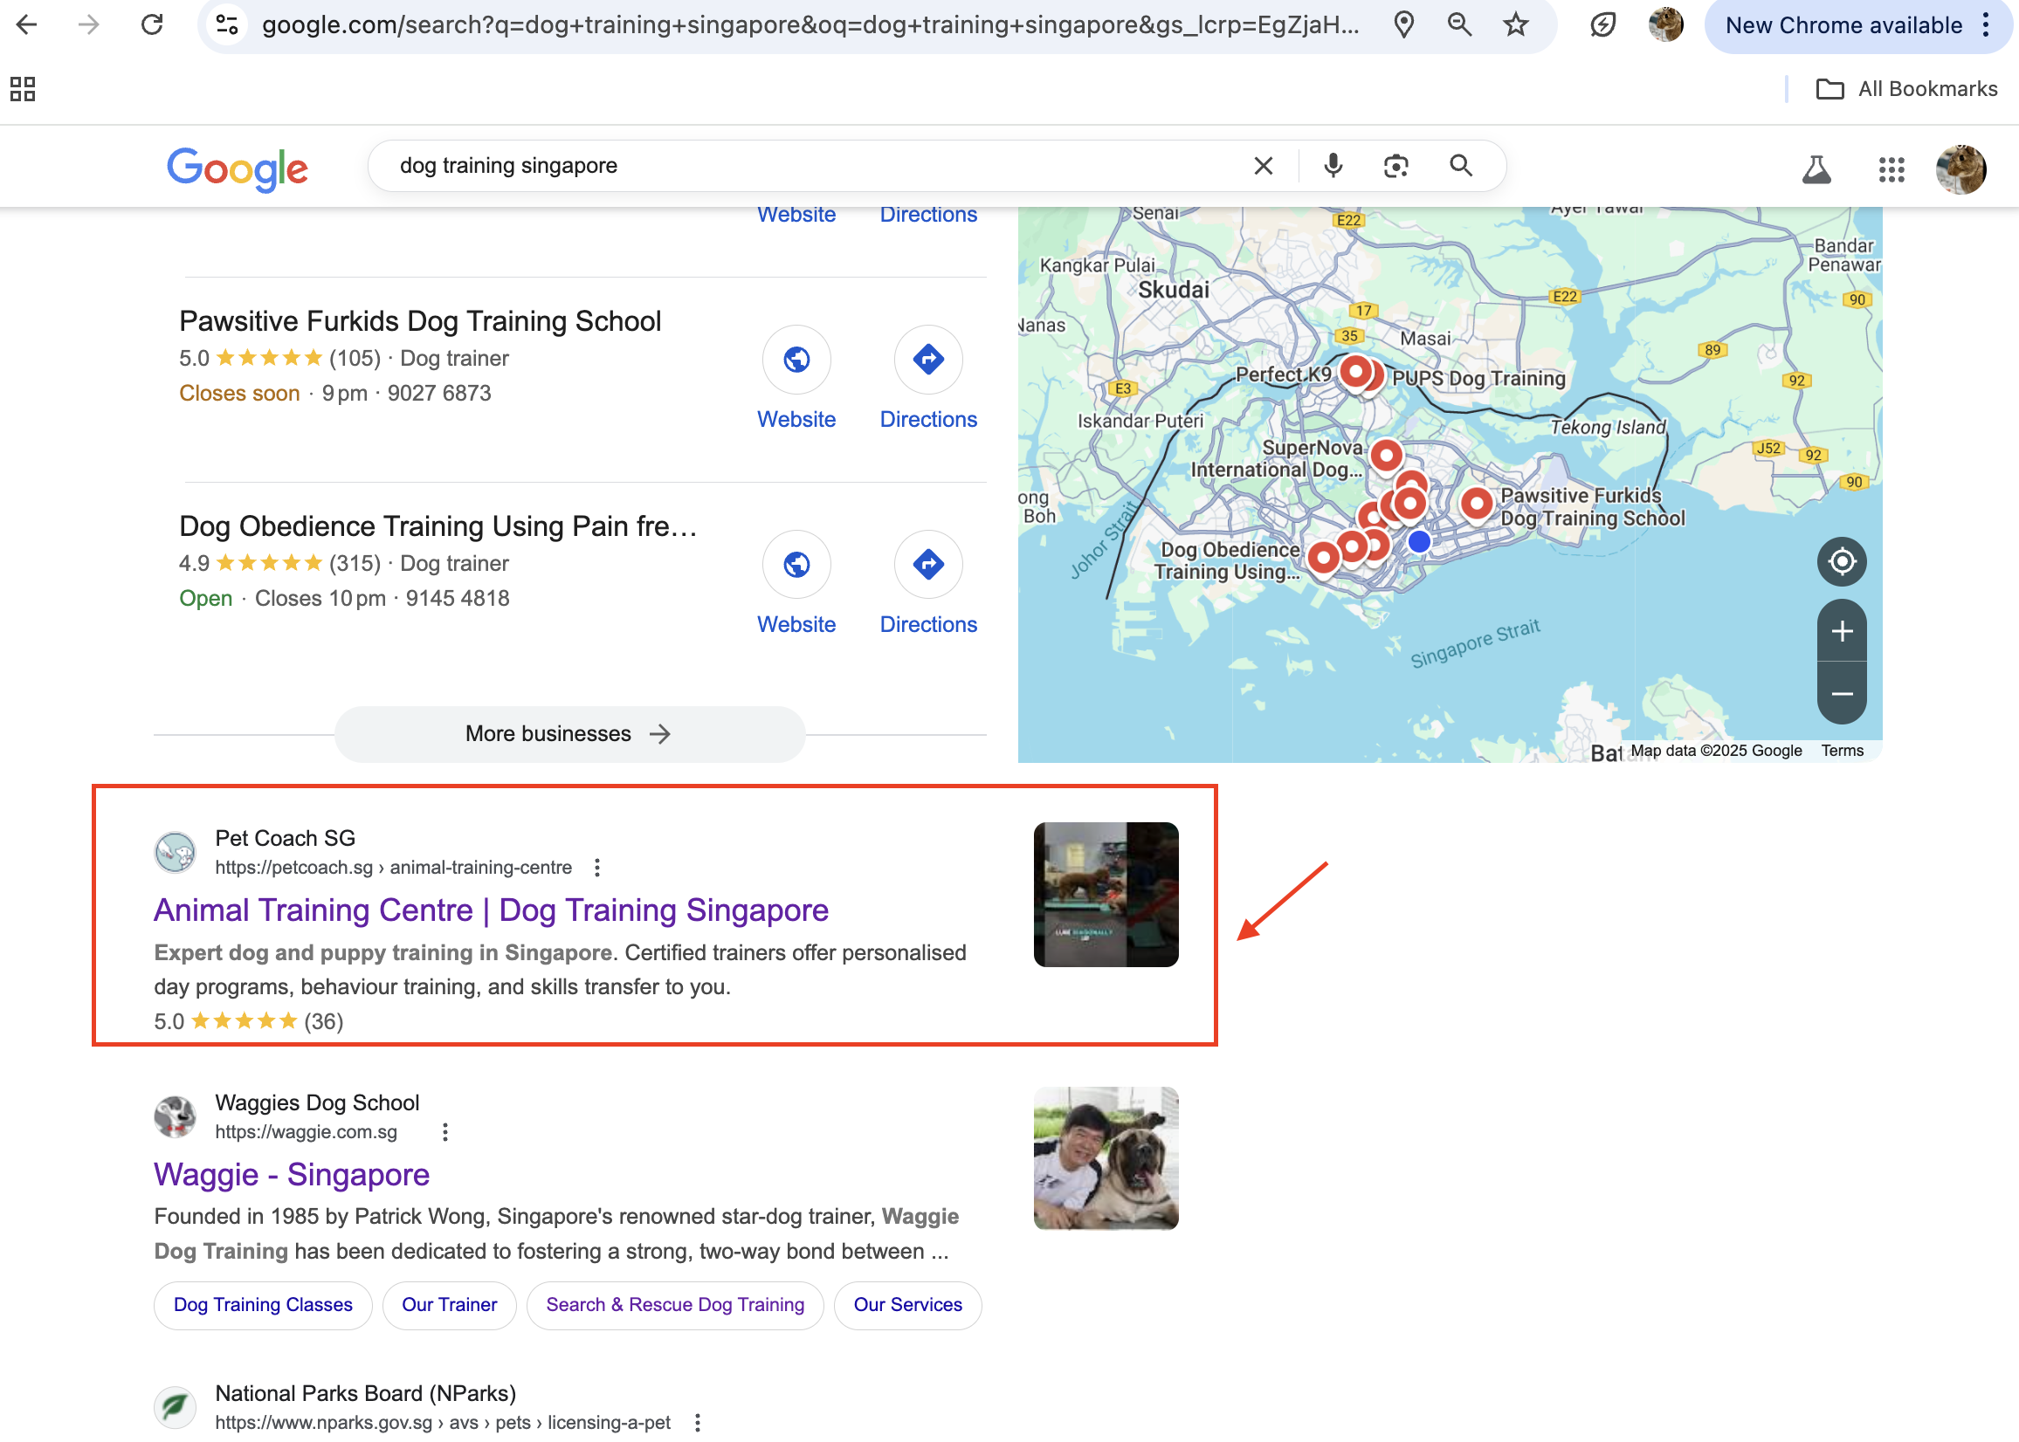Open Search & Rescue Dog Training sitelink
The width and height of the screenshot is (2019, 1442).
coord(675,1305)
